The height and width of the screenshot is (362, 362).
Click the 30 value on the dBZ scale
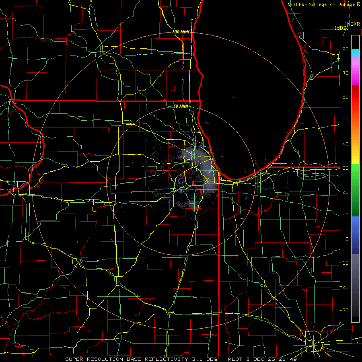click(346, 168)
